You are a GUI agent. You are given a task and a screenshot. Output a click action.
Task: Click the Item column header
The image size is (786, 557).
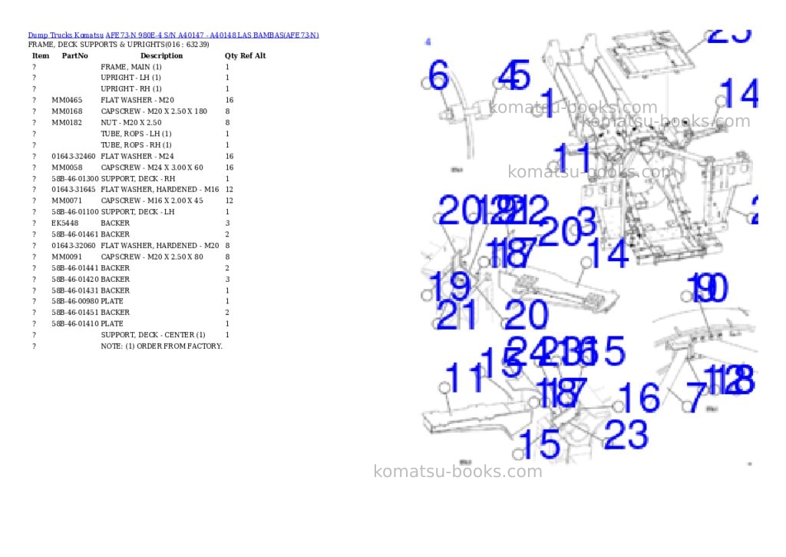coord(41,55)
